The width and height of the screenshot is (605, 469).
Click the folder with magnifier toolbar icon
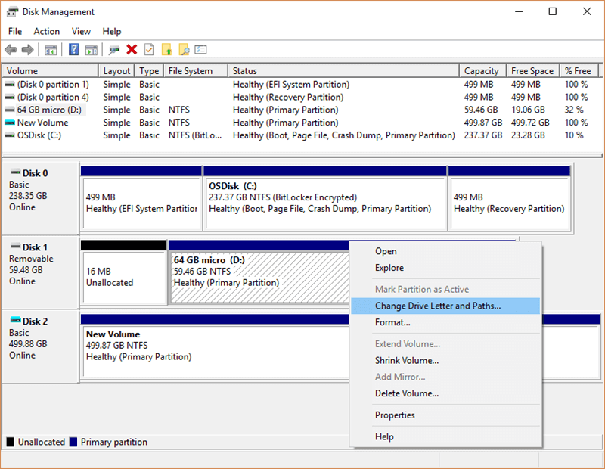pos(184,50)
